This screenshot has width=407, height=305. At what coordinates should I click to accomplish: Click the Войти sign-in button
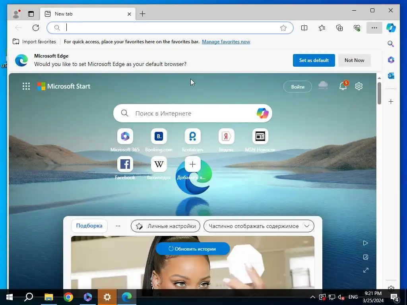click(297, 87)
